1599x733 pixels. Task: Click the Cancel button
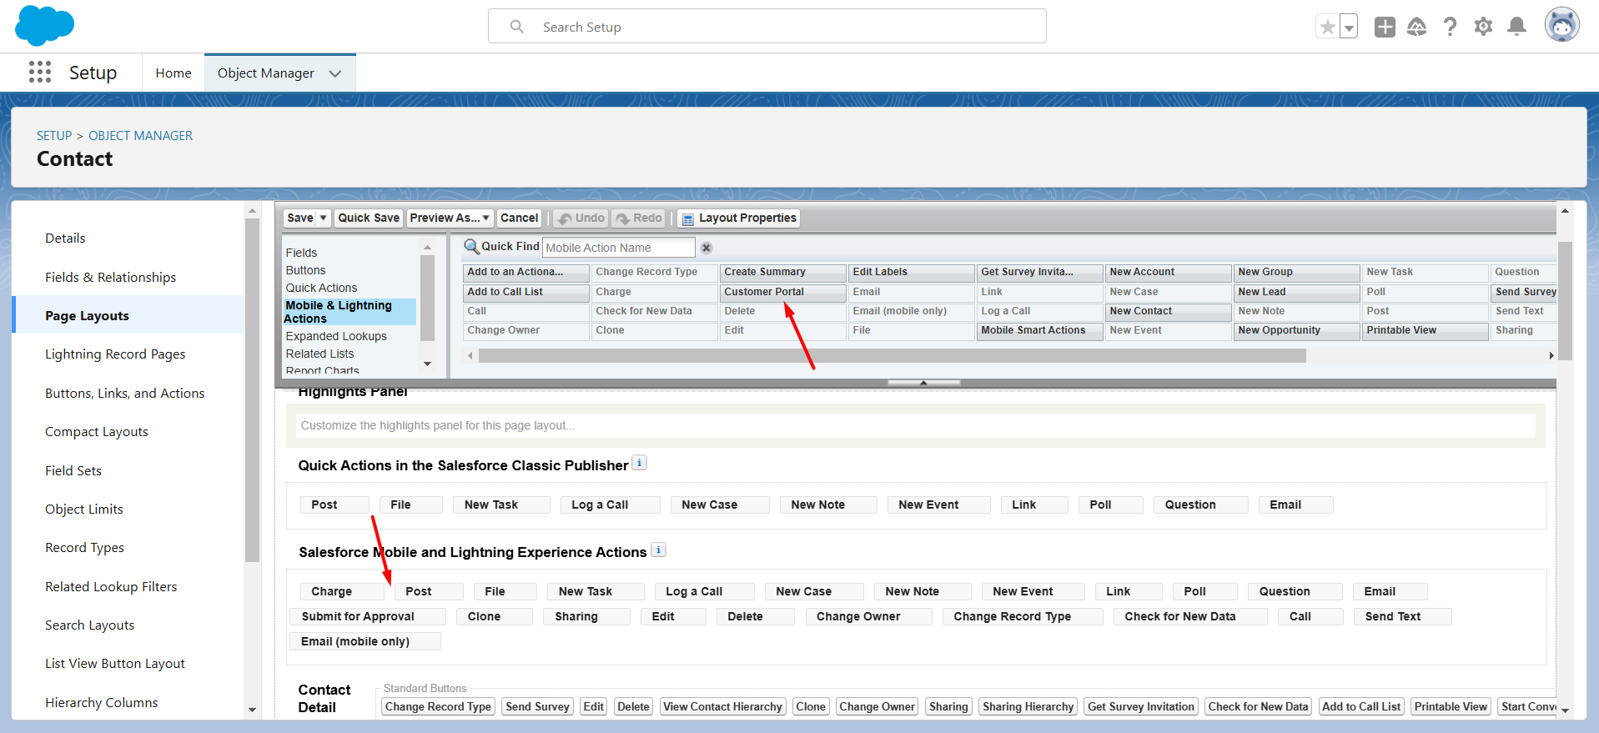tap(519, 218)
